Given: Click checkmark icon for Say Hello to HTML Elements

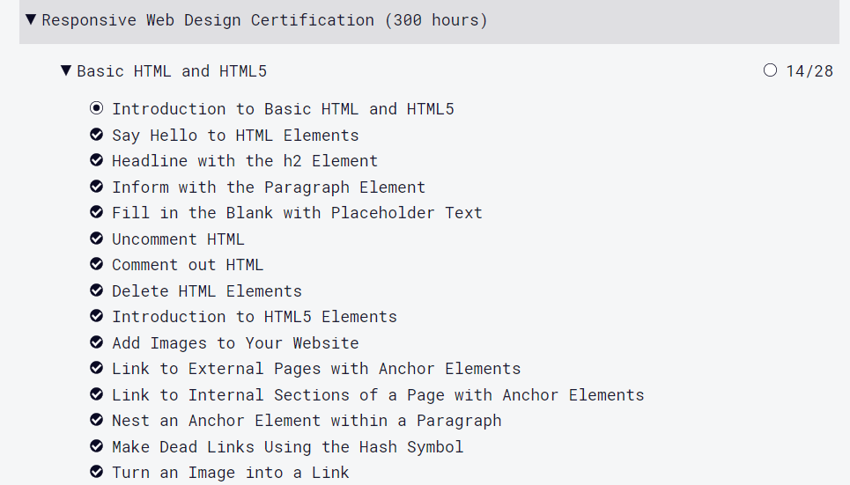Looking at the screenshot, I should [97, 135].
